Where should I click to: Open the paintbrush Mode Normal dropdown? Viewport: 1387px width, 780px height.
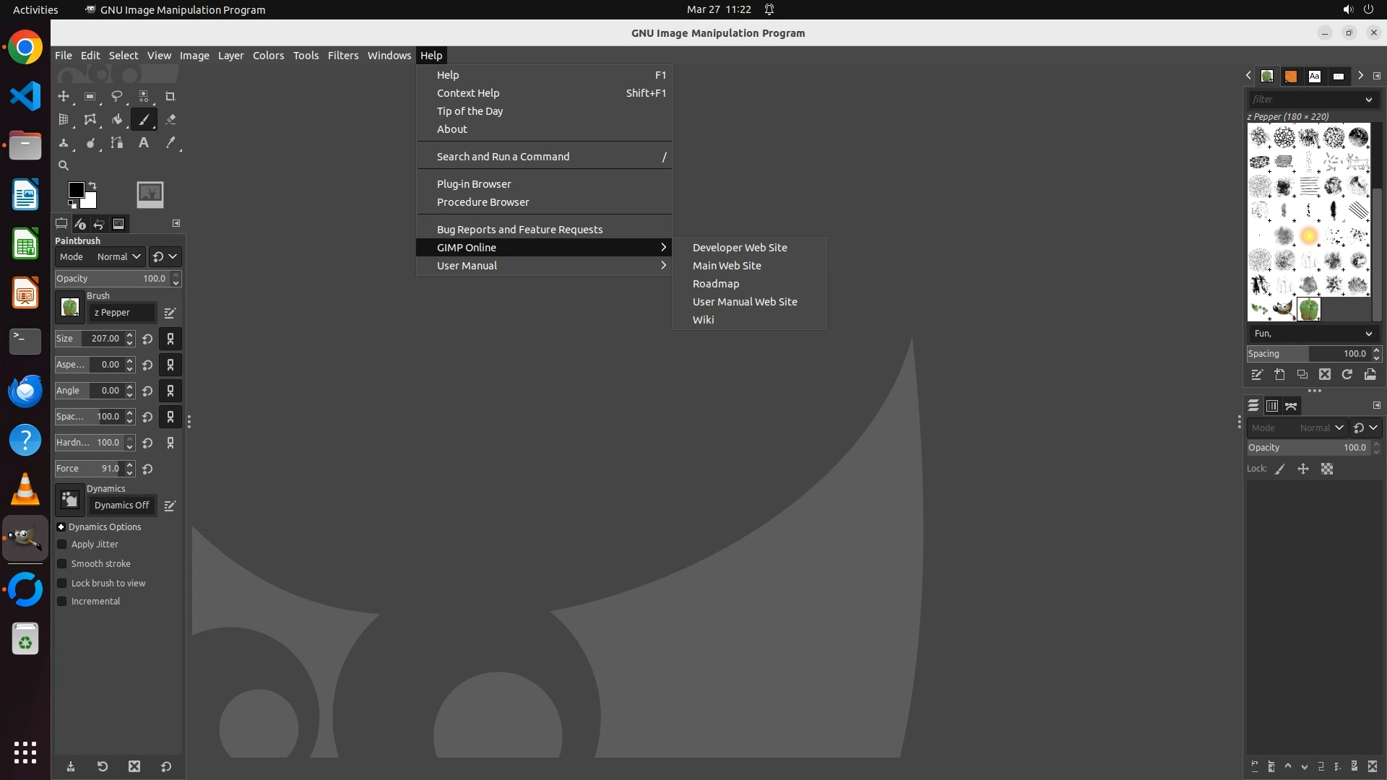pos(118,256)
